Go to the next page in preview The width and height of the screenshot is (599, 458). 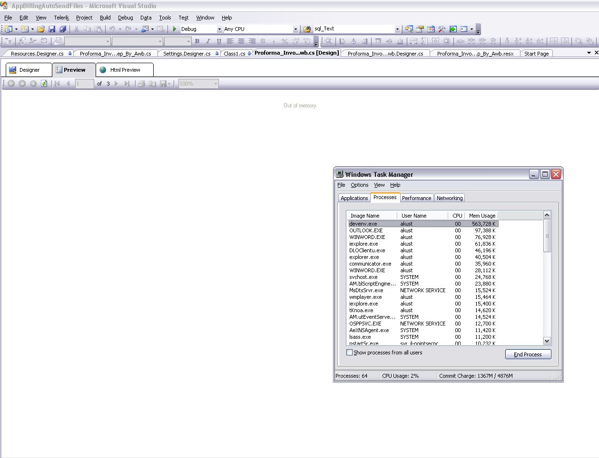tap(116, 84)
